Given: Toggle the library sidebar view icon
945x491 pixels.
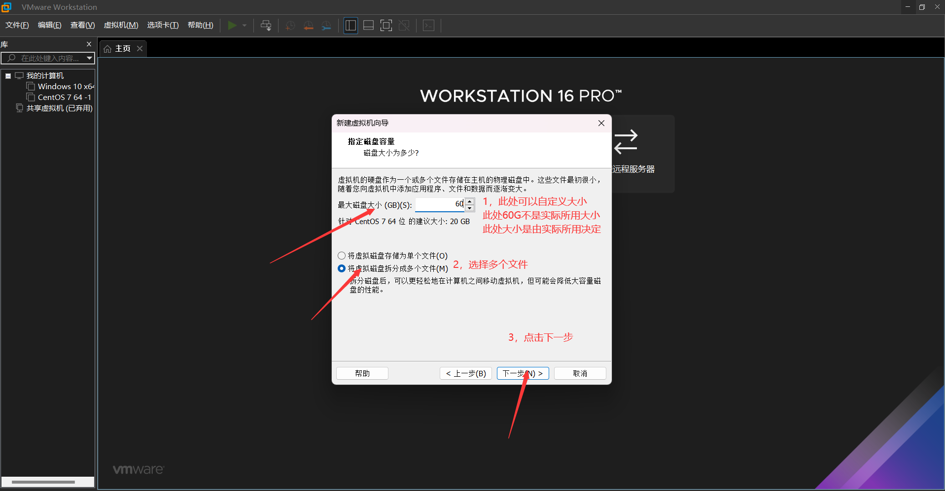Looking at the screenshot, I should [x=350, y=26].
